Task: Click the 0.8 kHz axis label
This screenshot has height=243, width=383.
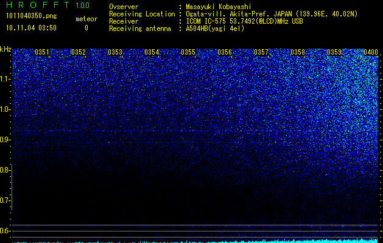Action: pos(5,170)
